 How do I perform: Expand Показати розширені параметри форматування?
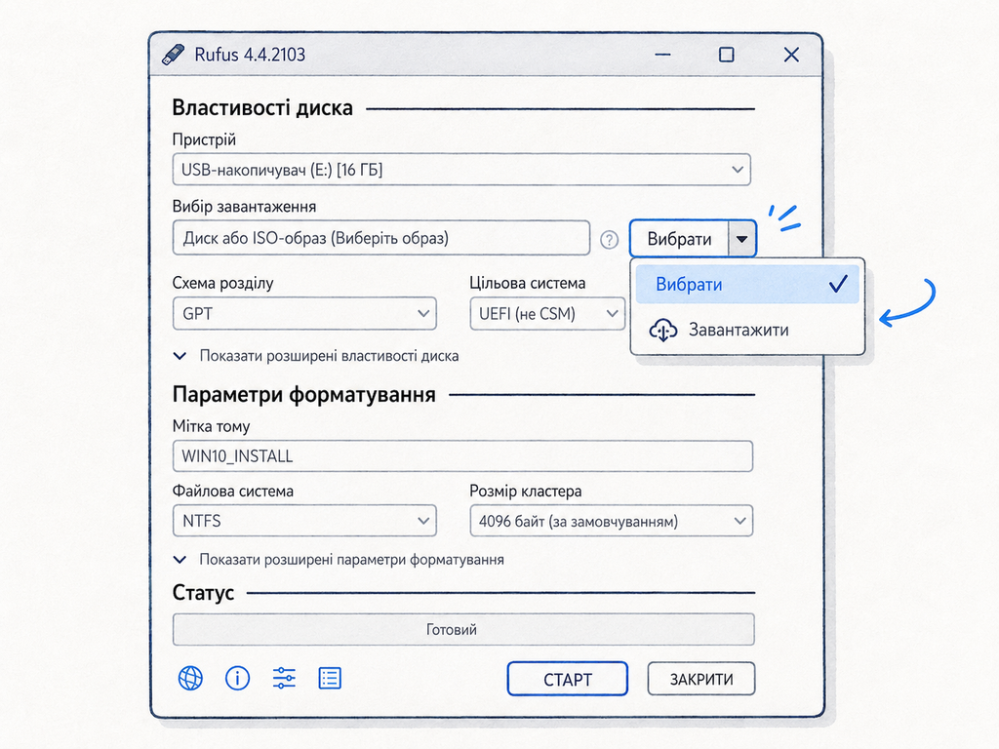point(339,560)
